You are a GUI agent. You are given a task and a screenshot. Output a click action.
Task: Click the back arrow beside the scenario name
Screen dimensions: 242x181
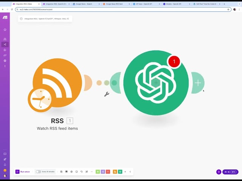click(21, 18)
